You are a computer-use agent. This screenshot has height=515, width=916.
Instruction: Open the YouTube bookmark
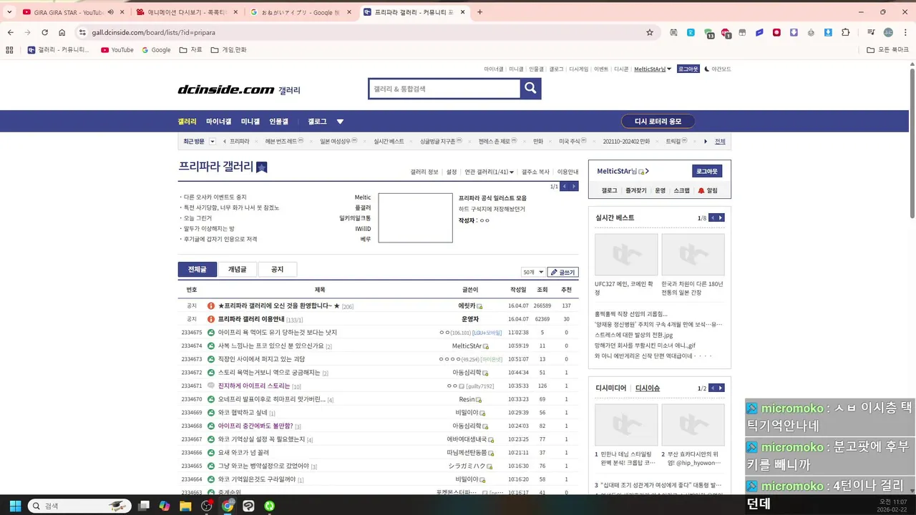pyautogui.click(x=117, y=50)
